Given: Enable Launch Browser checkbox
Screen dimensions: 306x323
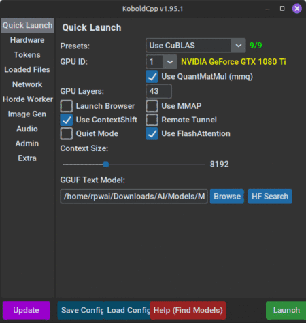Looking at the screenshot, I should (x=67, y=106).
